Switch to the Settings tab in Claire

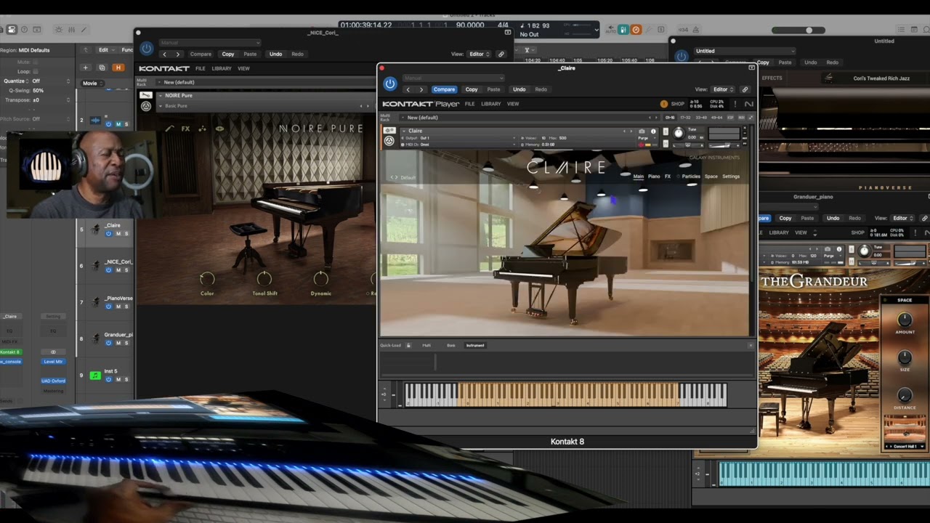[x=731, y=177]
